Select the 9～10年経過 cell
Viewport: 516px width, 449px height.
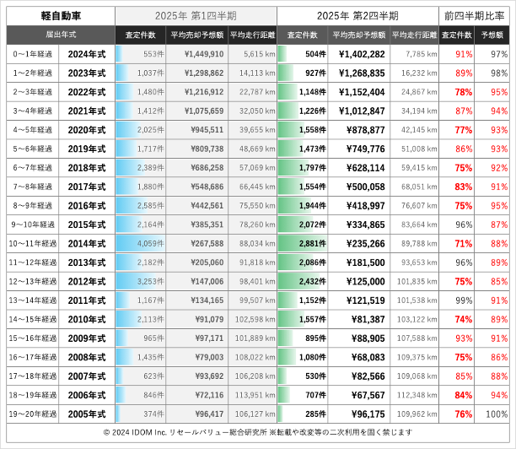pos(33,224)
